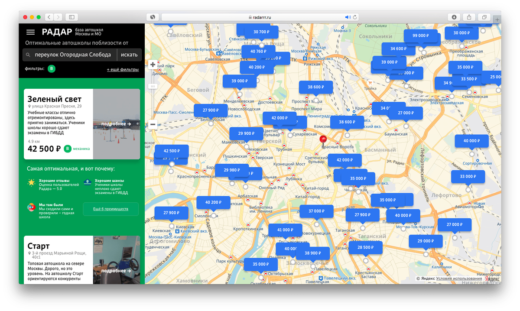Toggle the green B category filter badge
Viewport: 520px width, 311px height.
click(x=52, y=69)
